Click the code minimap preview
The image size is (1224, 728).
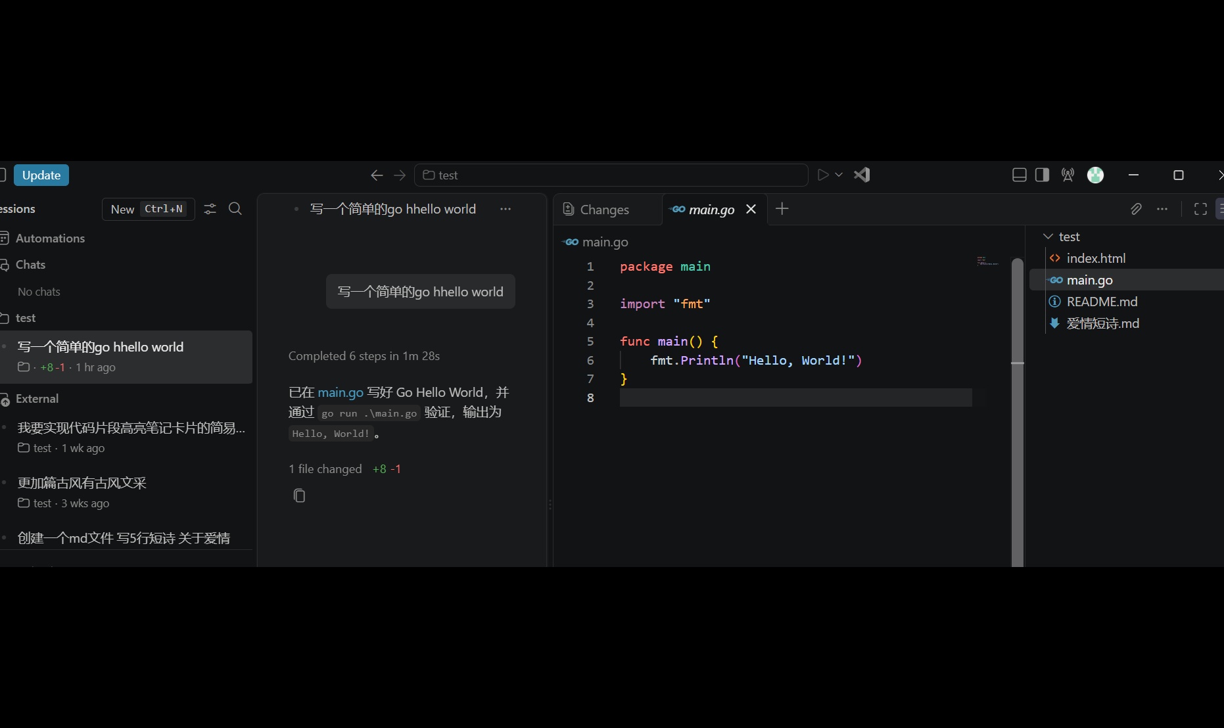pos(987,261)
